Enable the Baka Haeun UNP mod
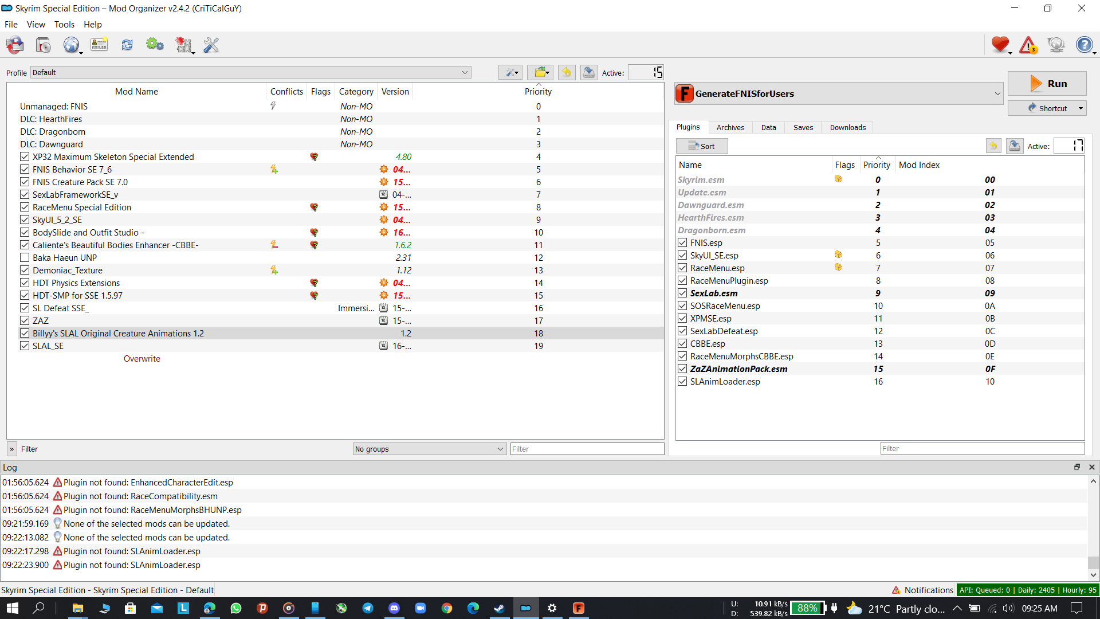The width and height of the screenshot is (1100, 619). tap(25, 257)
